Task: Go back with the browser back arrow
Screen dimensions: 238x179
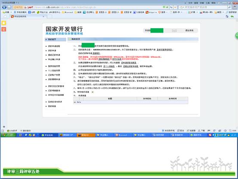Action: [4, 7]
